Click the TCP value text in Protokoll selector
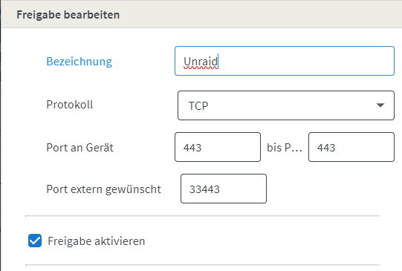The image size is (402, 271). click(198, 105)
